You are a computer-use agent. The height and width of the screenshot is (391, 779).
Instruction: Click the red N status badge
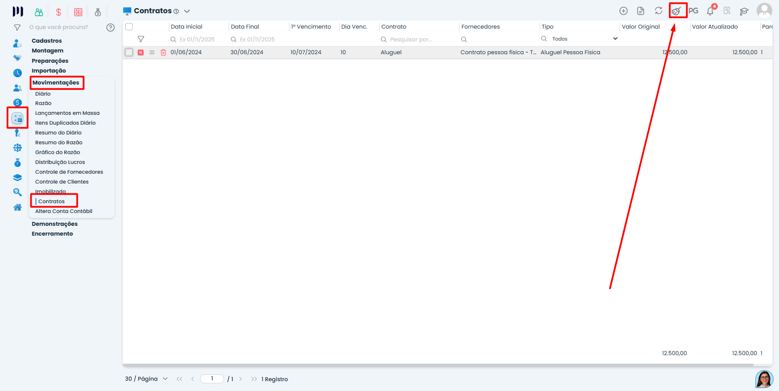coord(141,53)
